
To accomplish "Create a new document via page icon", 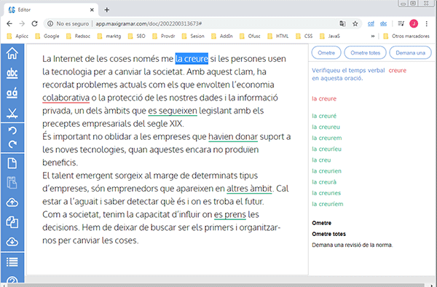I will click(x=12, y=163).
